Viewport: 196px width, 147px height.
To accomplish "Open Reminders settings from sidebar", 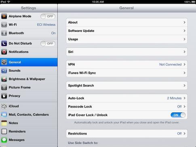I will click(x=29, y=131).
